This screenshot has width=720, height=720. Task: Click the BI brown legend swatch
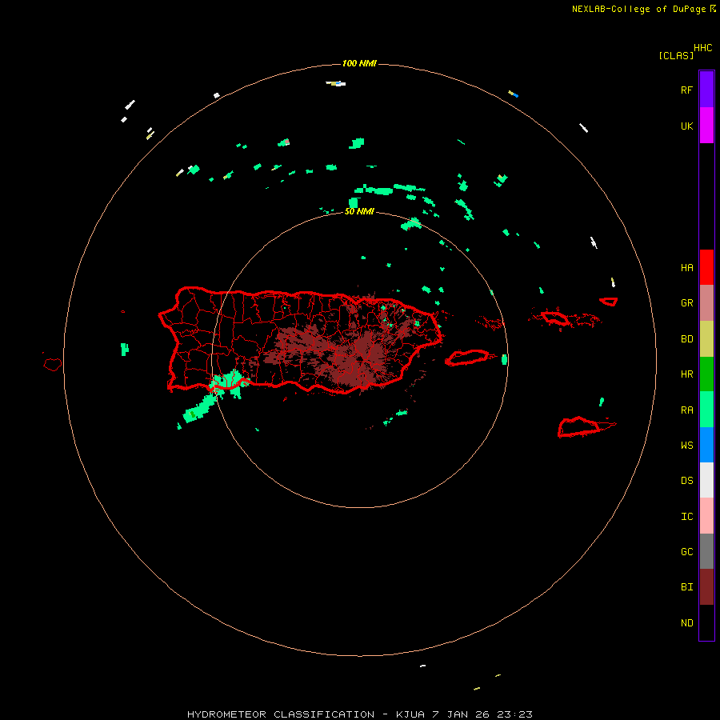pyautogui.click(x=706, y=587)
